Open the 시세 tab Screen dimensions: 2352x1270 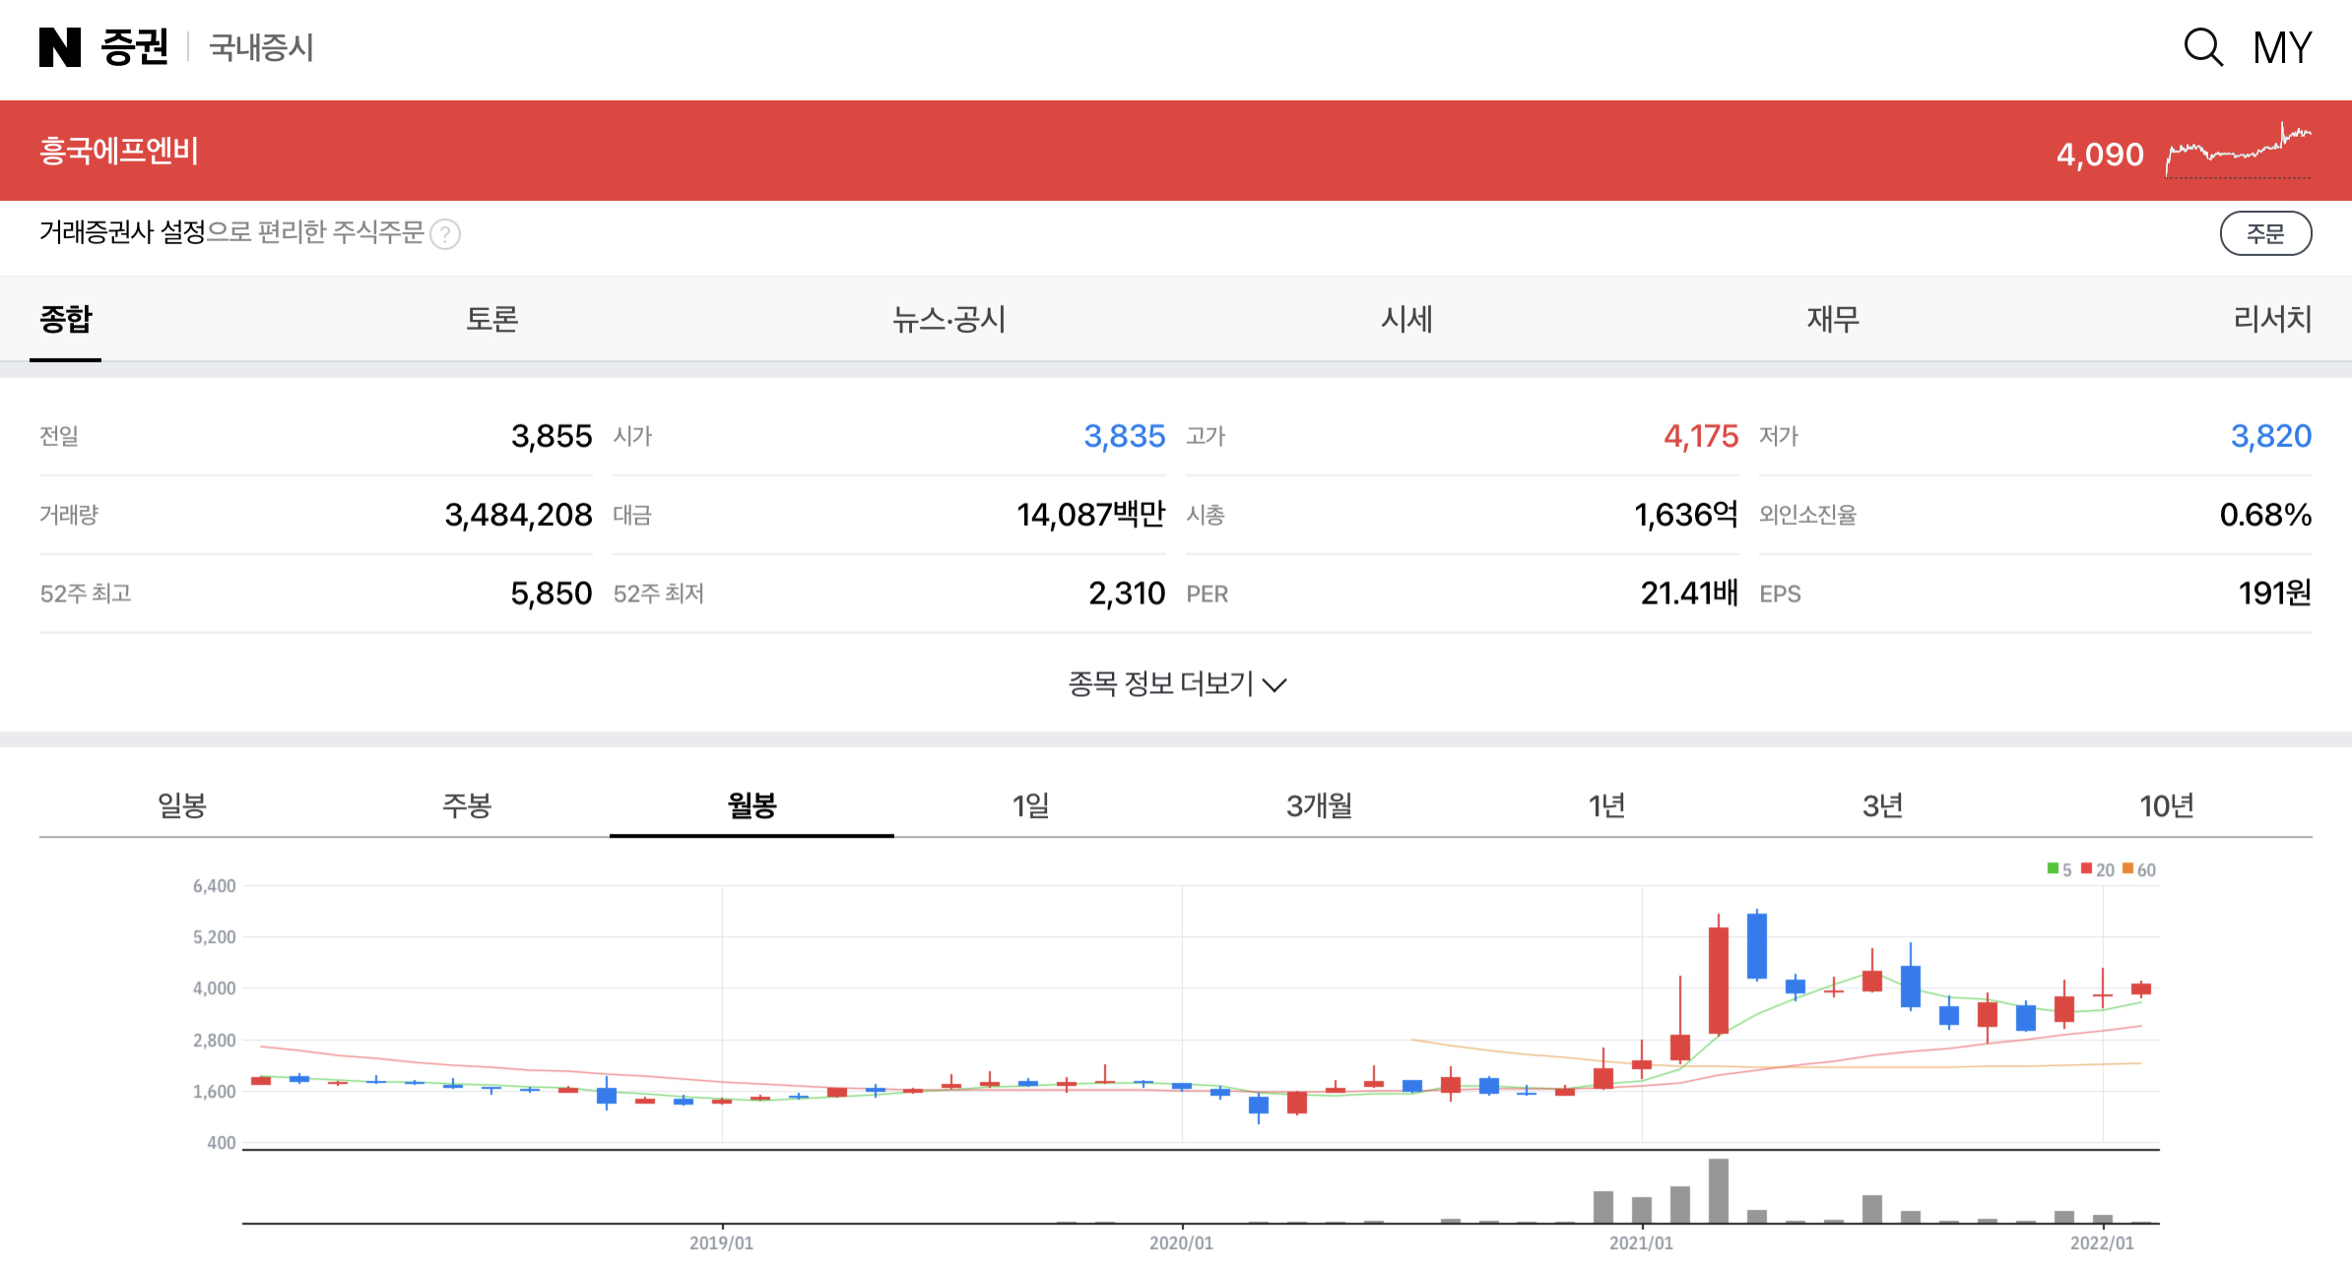1406,319
